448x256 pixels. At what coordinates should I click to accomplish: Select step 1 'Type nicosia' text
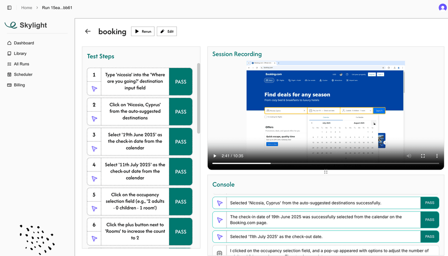point(135,81)
